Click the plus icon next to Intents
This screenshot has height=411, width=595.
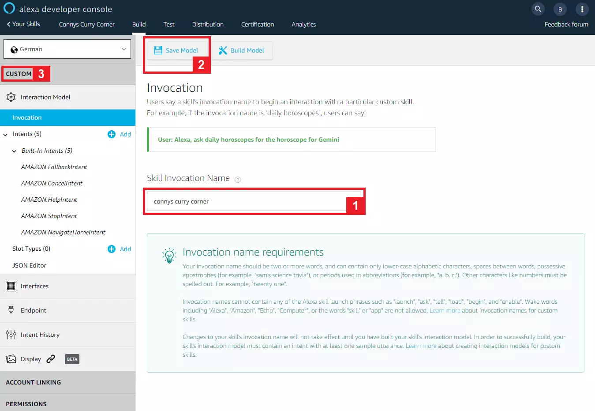coord(112,134)
